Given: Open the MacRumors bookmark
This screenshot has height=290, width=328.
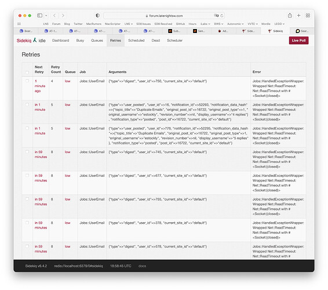Looking at the screenshot, I should click(x=93, y=24).
